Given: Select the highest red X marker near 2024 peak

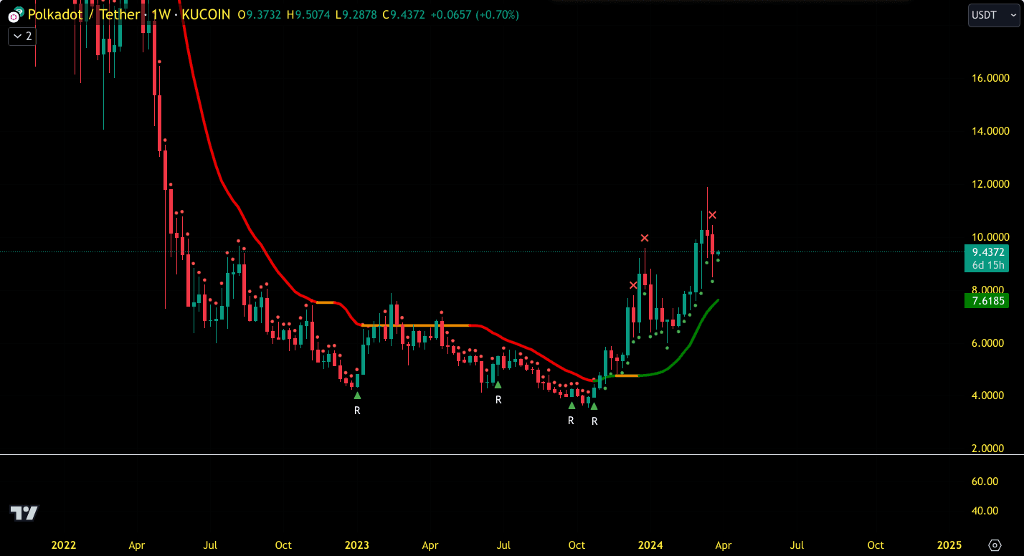Looking at the screenshot, I should [712, 215].
